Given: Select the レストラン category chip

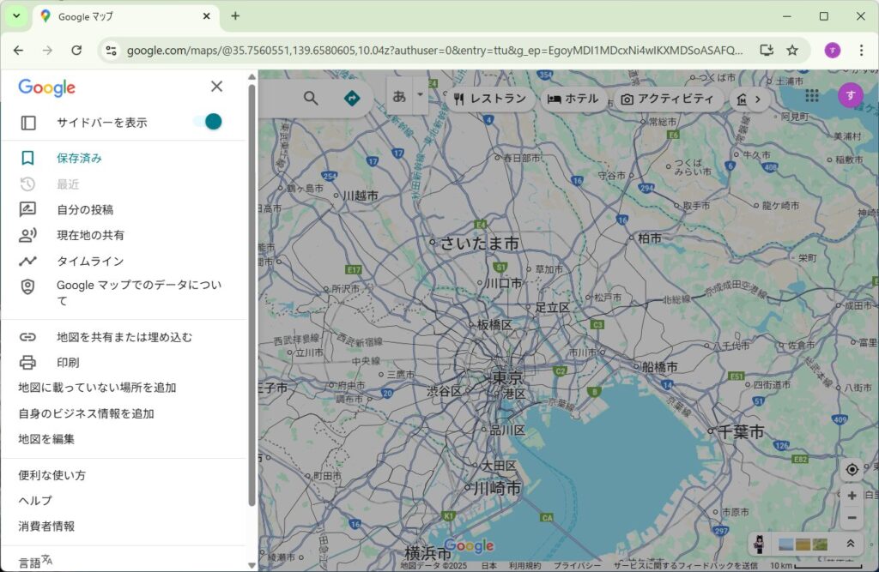Looking at the screenshot, I should [x=490, y=99].
